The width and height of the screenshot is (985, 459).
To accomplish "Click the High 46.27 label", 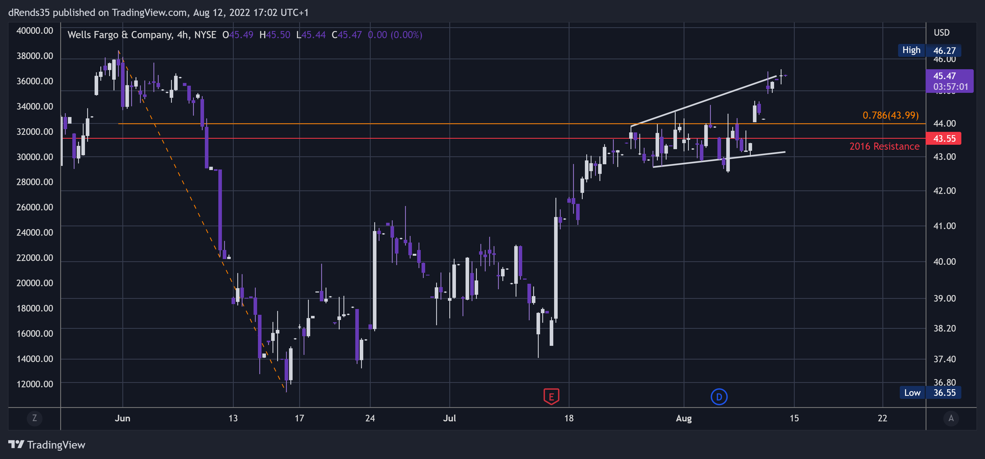I will [929, 50].
